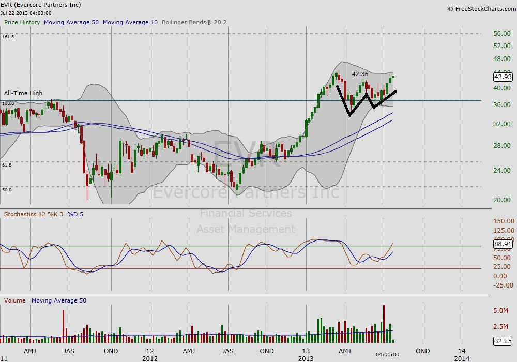The width and height of the screenshot is (517, 362).
Task: Click the 48.00 price axis label
Action: (x=502, y=58)
